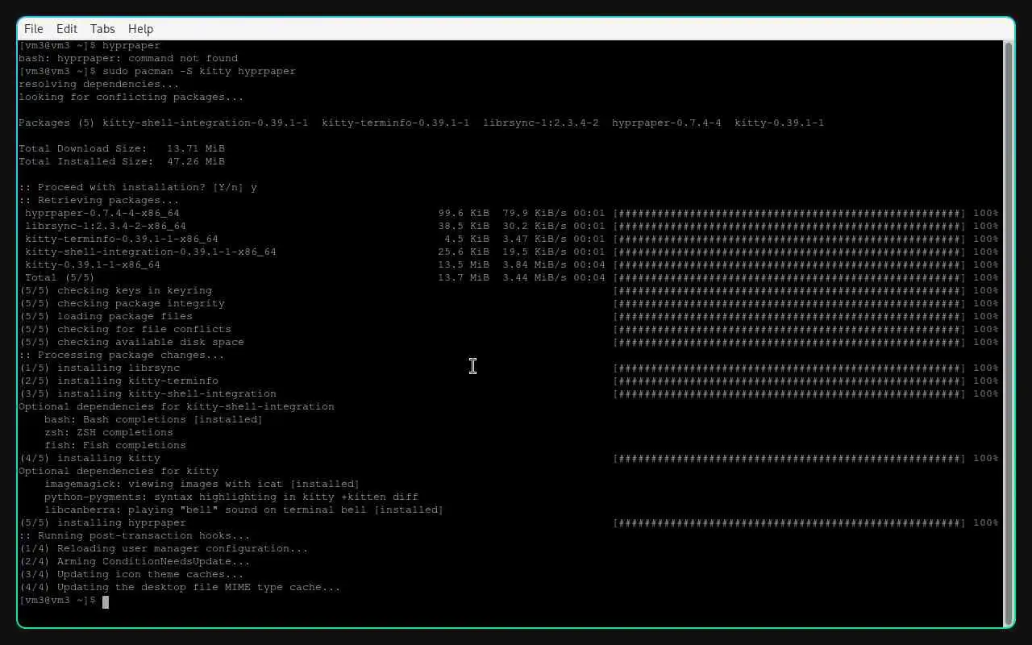The width and height of the screenshot is (1032, 645).
Task: Click 'Updating icon theme caches...' line
Action: click(x=131, y=574)
